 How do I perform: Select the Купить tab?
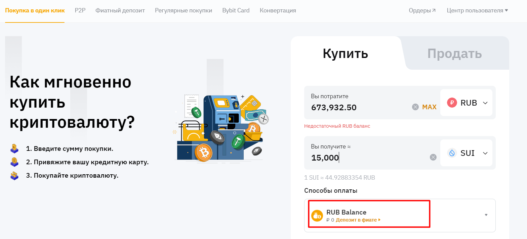(345, 54)
